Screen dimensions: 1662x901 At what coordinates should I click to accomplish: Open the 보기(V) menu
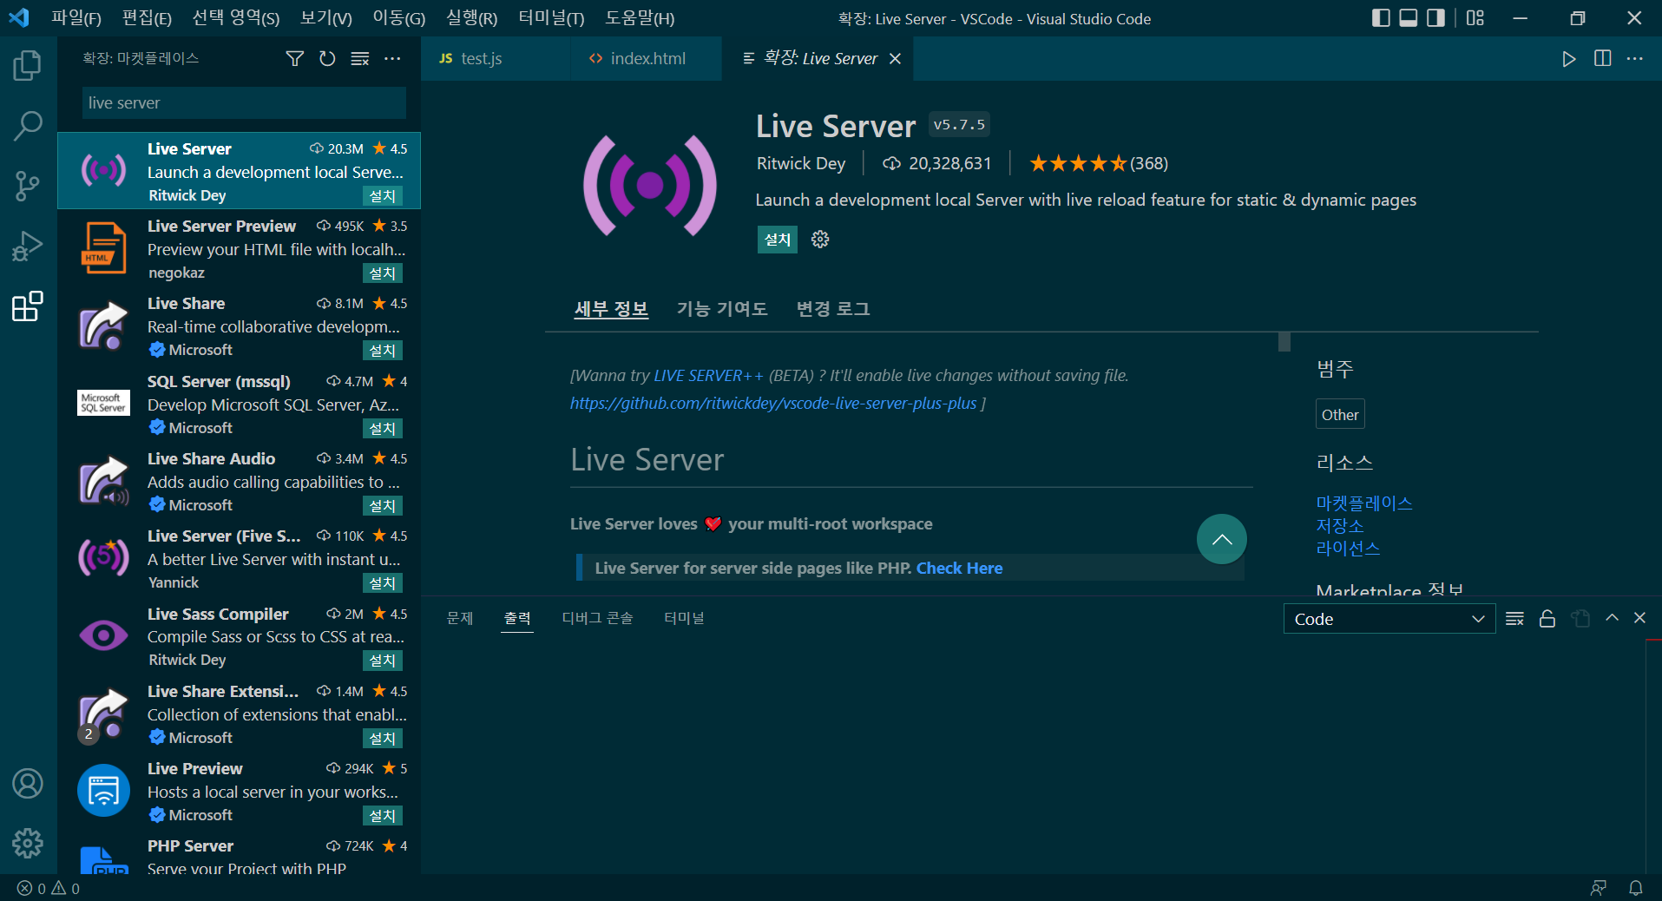326,18
